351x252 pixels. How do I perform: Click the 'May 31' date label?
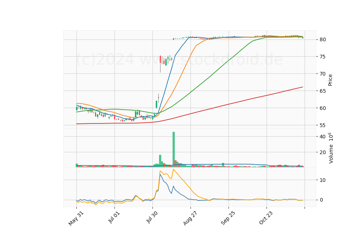click(76, 218)
